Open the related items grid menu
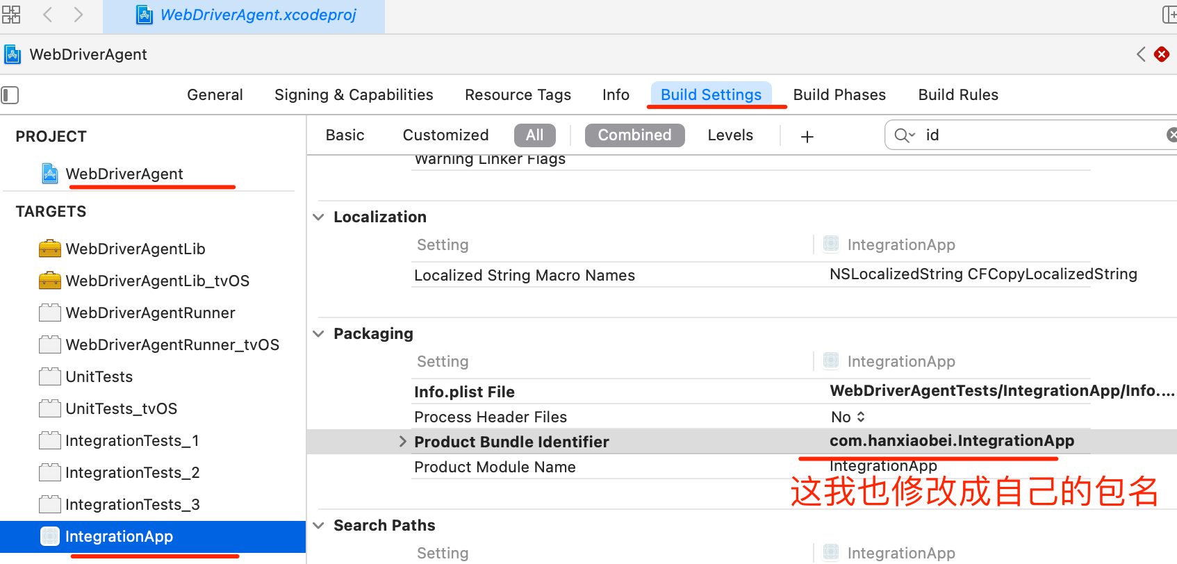 point(11,15)
